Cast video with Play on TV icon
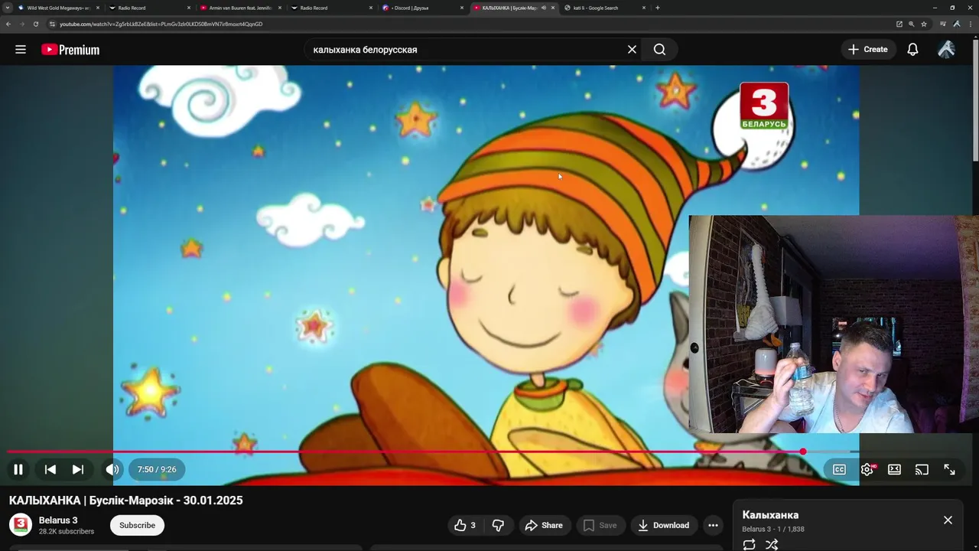979x551 pixels. pyautogui.click(x=922, y=470)
